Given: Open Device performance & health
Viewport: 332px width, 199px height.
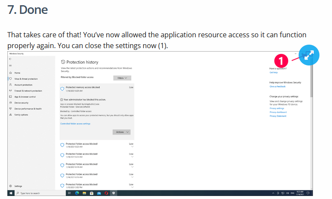Looking at the screenshot, I should coord(28,108).
